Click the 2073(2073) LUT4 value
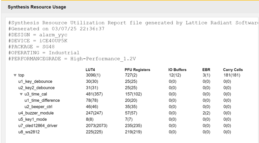 [x=97, y=126]
